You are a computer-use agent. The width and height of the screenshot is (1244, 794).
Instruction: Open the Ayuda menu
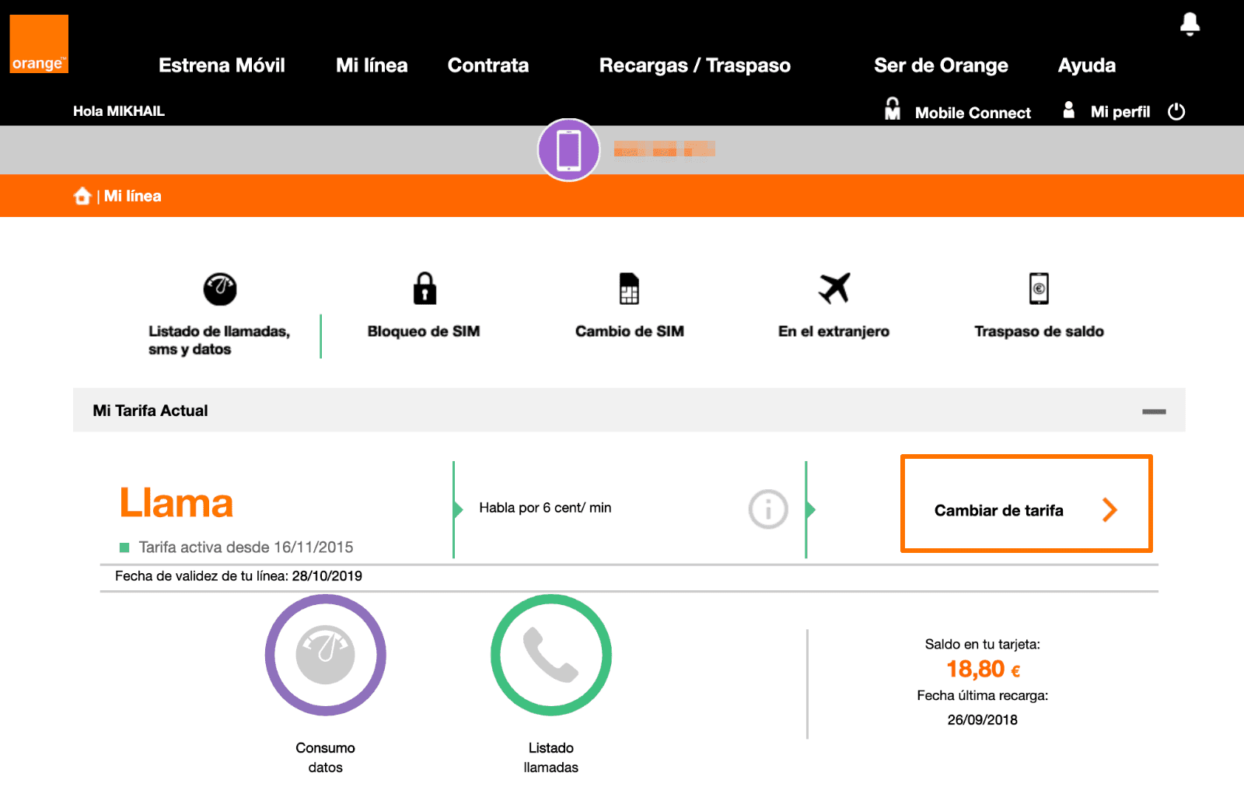click(x=1087, y=65)
